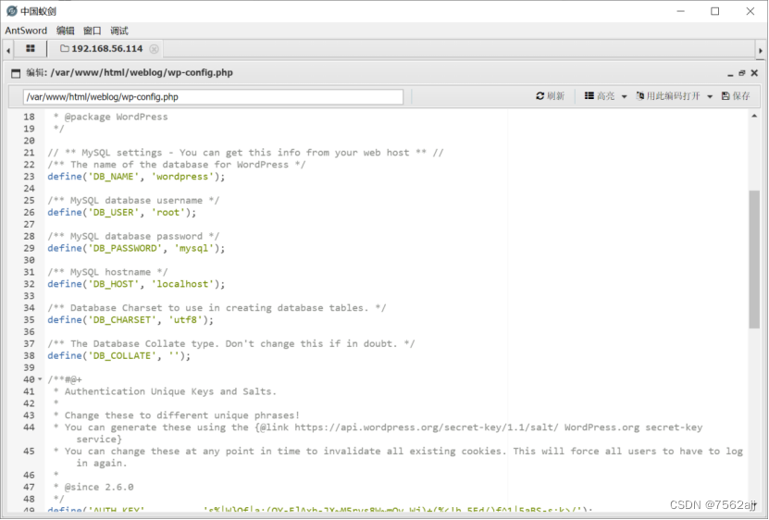
Task: Minimize the 中国蚁剑 window
Action: click(x=680, y=11)
